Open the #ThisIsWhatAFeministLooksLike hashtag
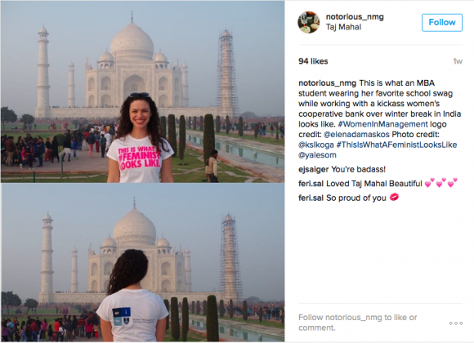The image size is (474, 343). [x=396, y=145]
